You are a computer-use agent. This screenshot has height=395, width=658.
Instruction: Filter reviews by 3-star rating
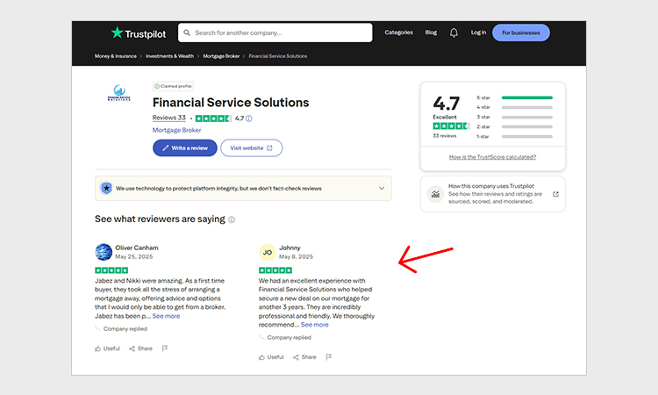pyautogui.click(x=514, y=117)
